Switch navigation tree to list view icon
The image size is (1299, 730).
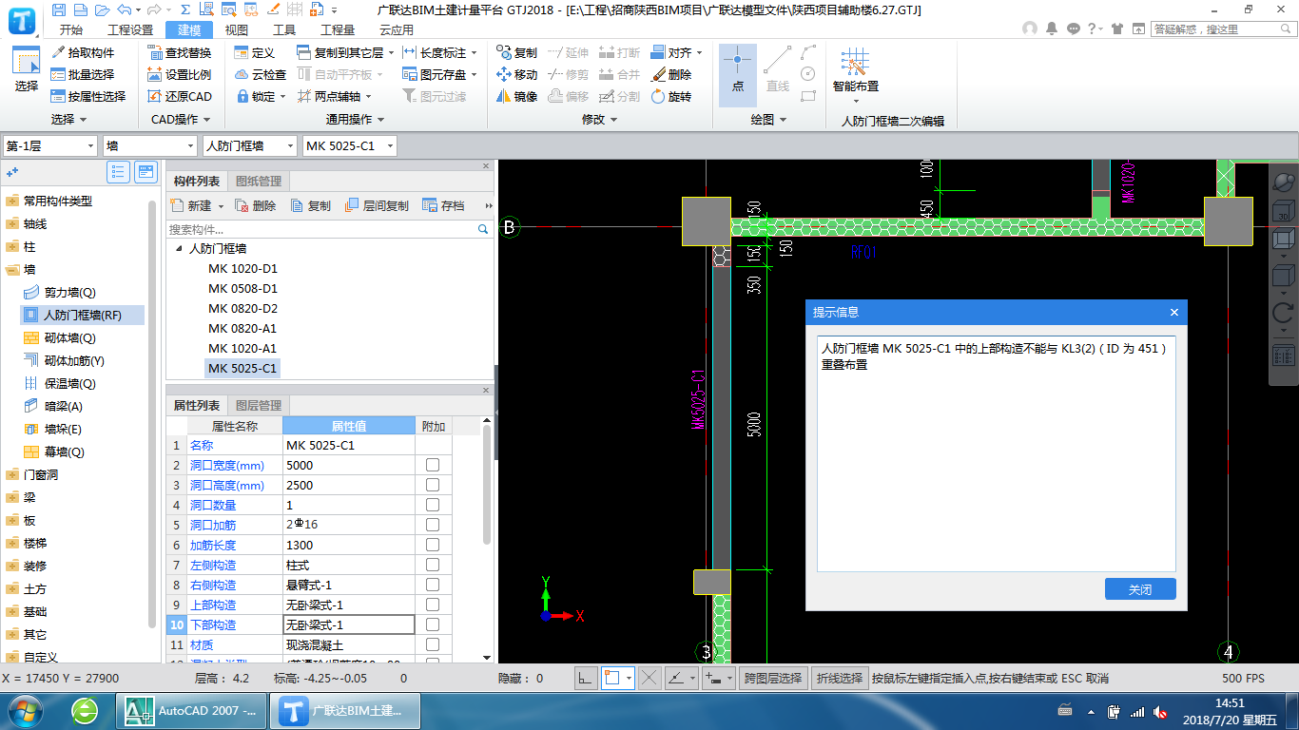(x=118, y=172)
